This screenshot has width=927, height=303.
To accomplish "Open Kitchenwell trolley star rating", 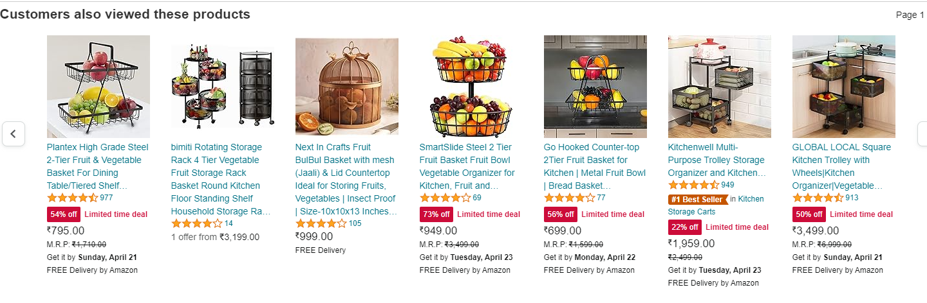I will click(x=693, y=185).
